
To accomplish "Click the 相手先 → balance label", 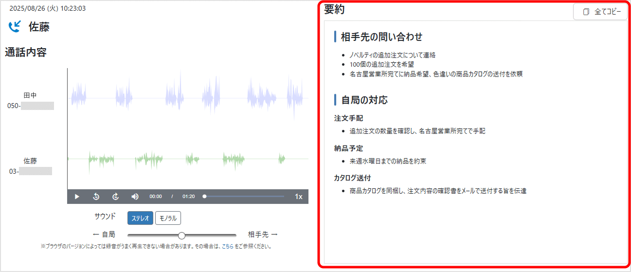I will (x=263, y=235).
